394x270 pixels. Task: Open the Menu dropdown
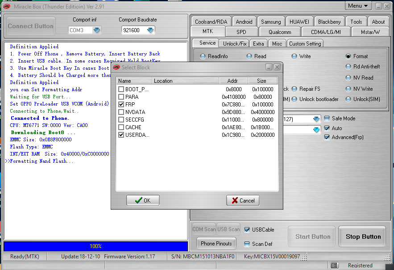(358, 6)
